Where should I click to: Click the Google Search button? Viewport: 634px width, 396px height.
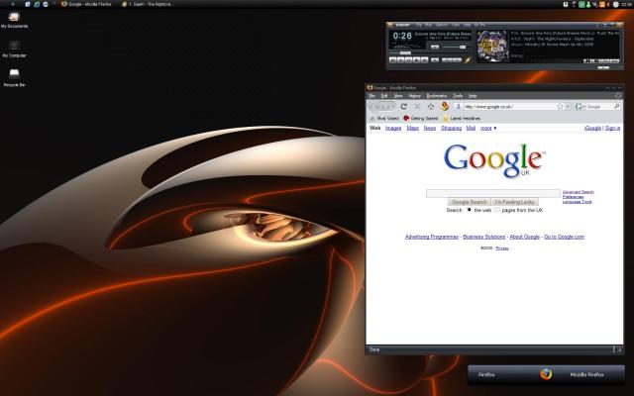coord(469,201)
